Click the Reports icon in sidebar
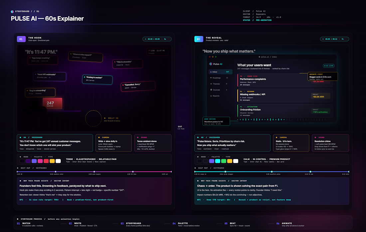Viewport: 366px width, 232px height. pos(211,96)
